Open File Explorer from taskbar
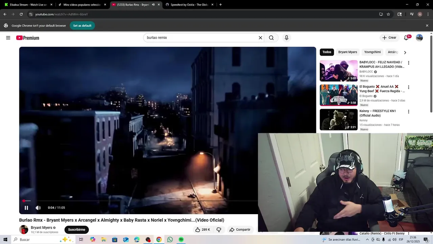The height and width of the screenshot is (244, 433). 104,240
